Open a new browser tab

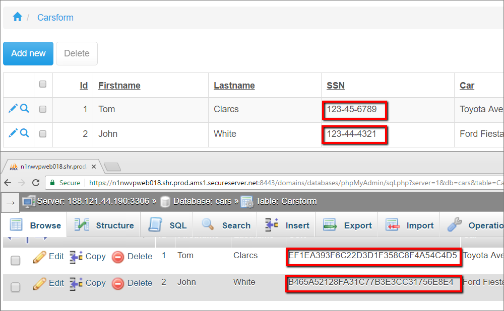112,167
